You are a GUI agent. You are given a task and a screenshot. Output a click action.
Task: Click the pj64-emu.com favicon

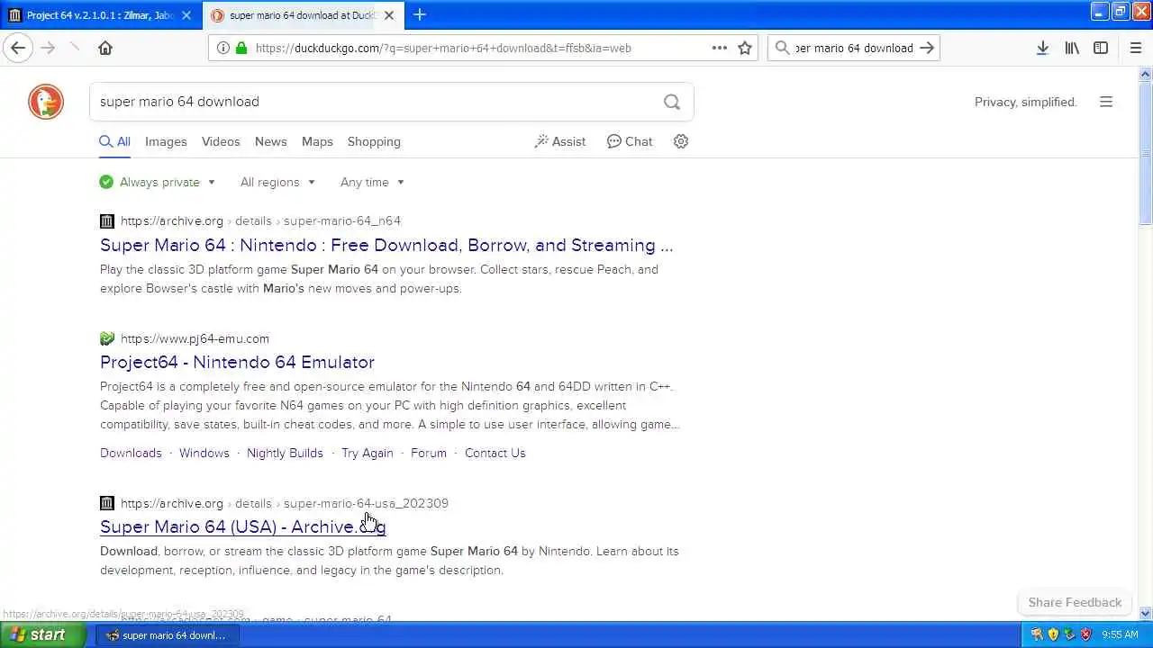(107, 338)
